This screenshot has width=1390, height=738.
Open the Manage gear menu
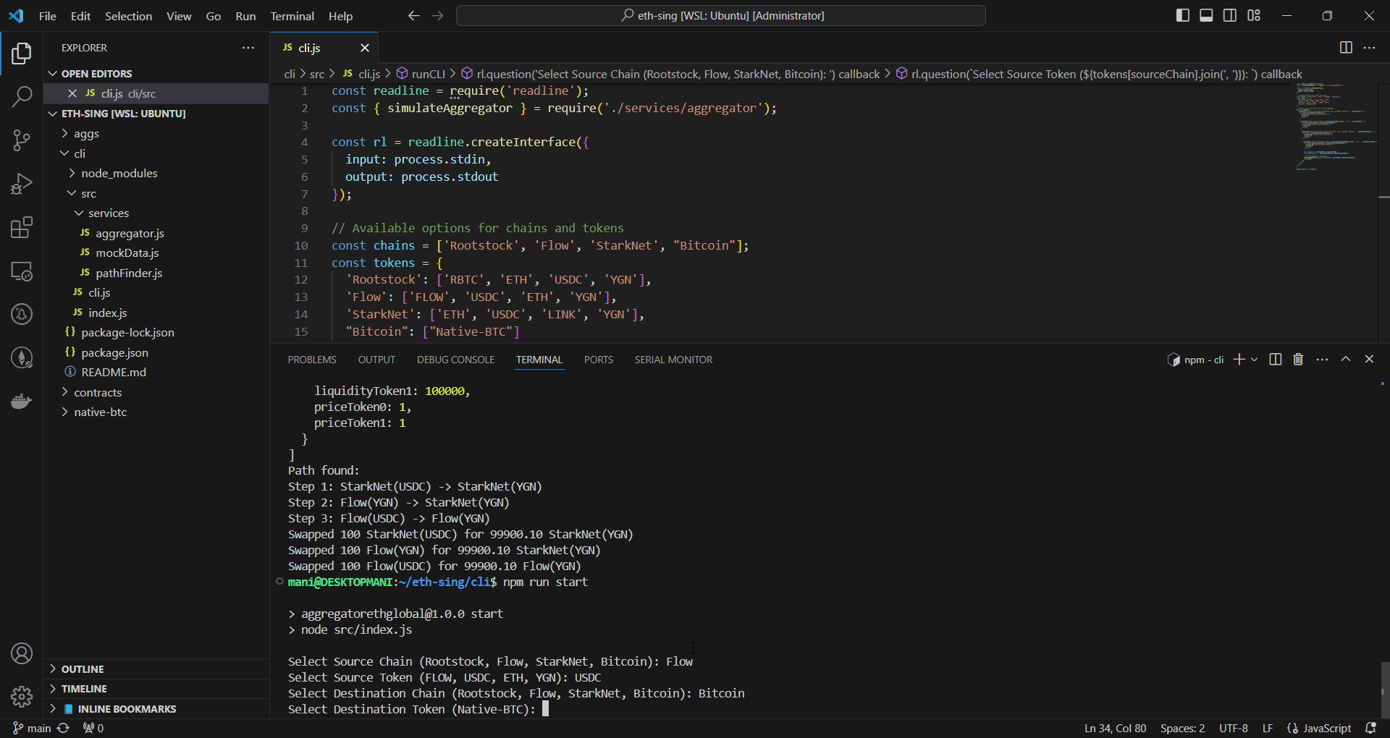22,697
